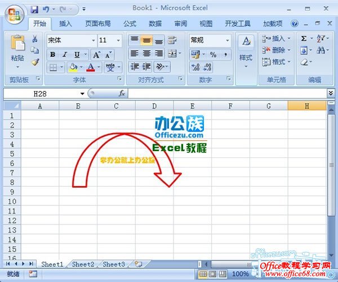The width and height of the screenshot is (338, 282).
Task: Switch to Sheet2 tab
Action: point(83,264)
